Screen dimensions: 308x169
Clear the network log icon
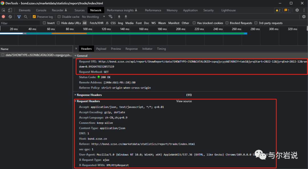[x=10, y=17]
